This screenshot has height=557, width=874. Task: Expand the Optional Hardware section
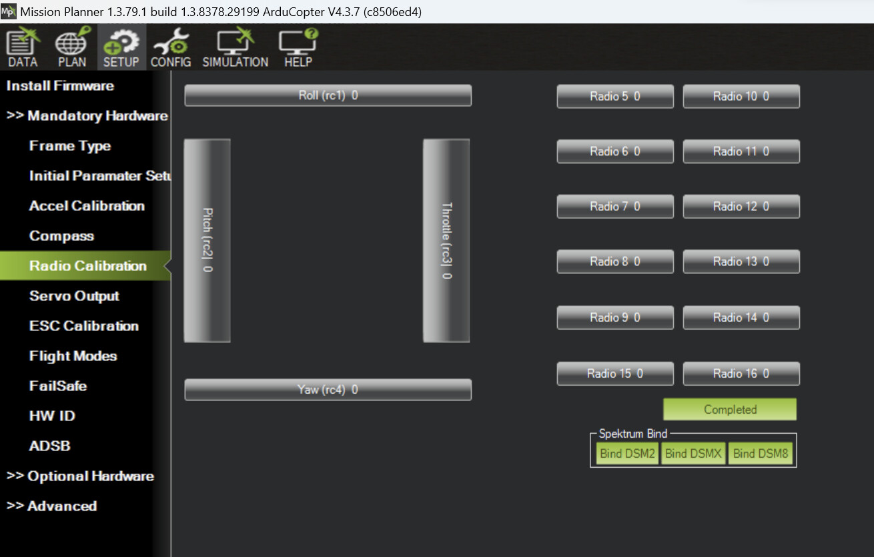pyautogui.click(x=80, y=476)
